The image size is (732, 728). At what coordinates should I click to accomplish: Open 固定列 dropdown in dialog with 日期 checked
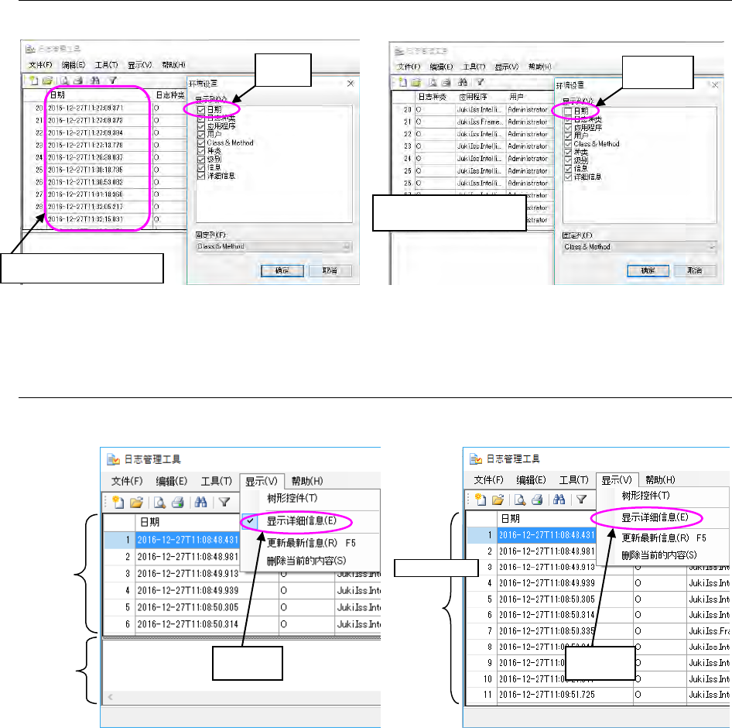[x=274, y=246]
